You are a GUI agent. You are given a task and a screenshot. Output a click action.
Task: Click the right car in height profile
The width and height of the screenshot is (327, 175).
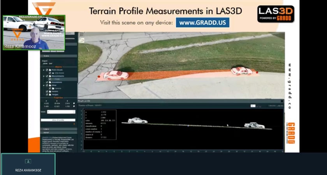[255, 125]
